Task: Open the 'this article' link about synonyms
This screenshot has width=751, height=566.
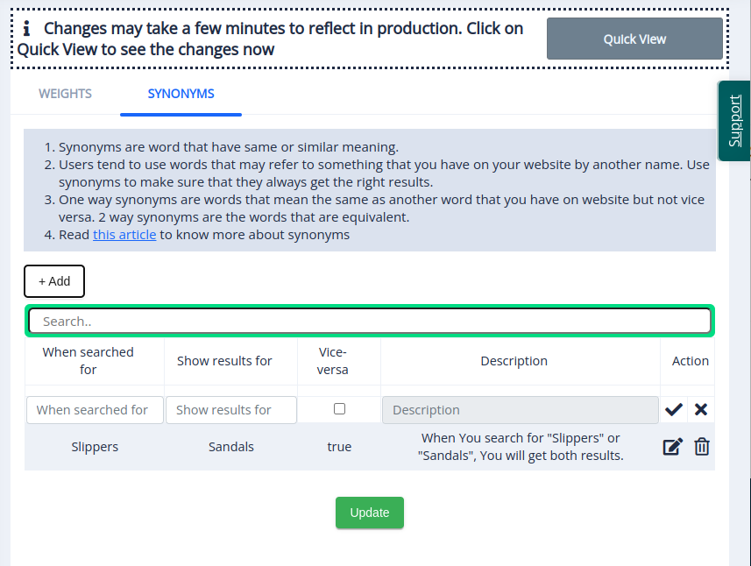Action: (x=124, y=235)
